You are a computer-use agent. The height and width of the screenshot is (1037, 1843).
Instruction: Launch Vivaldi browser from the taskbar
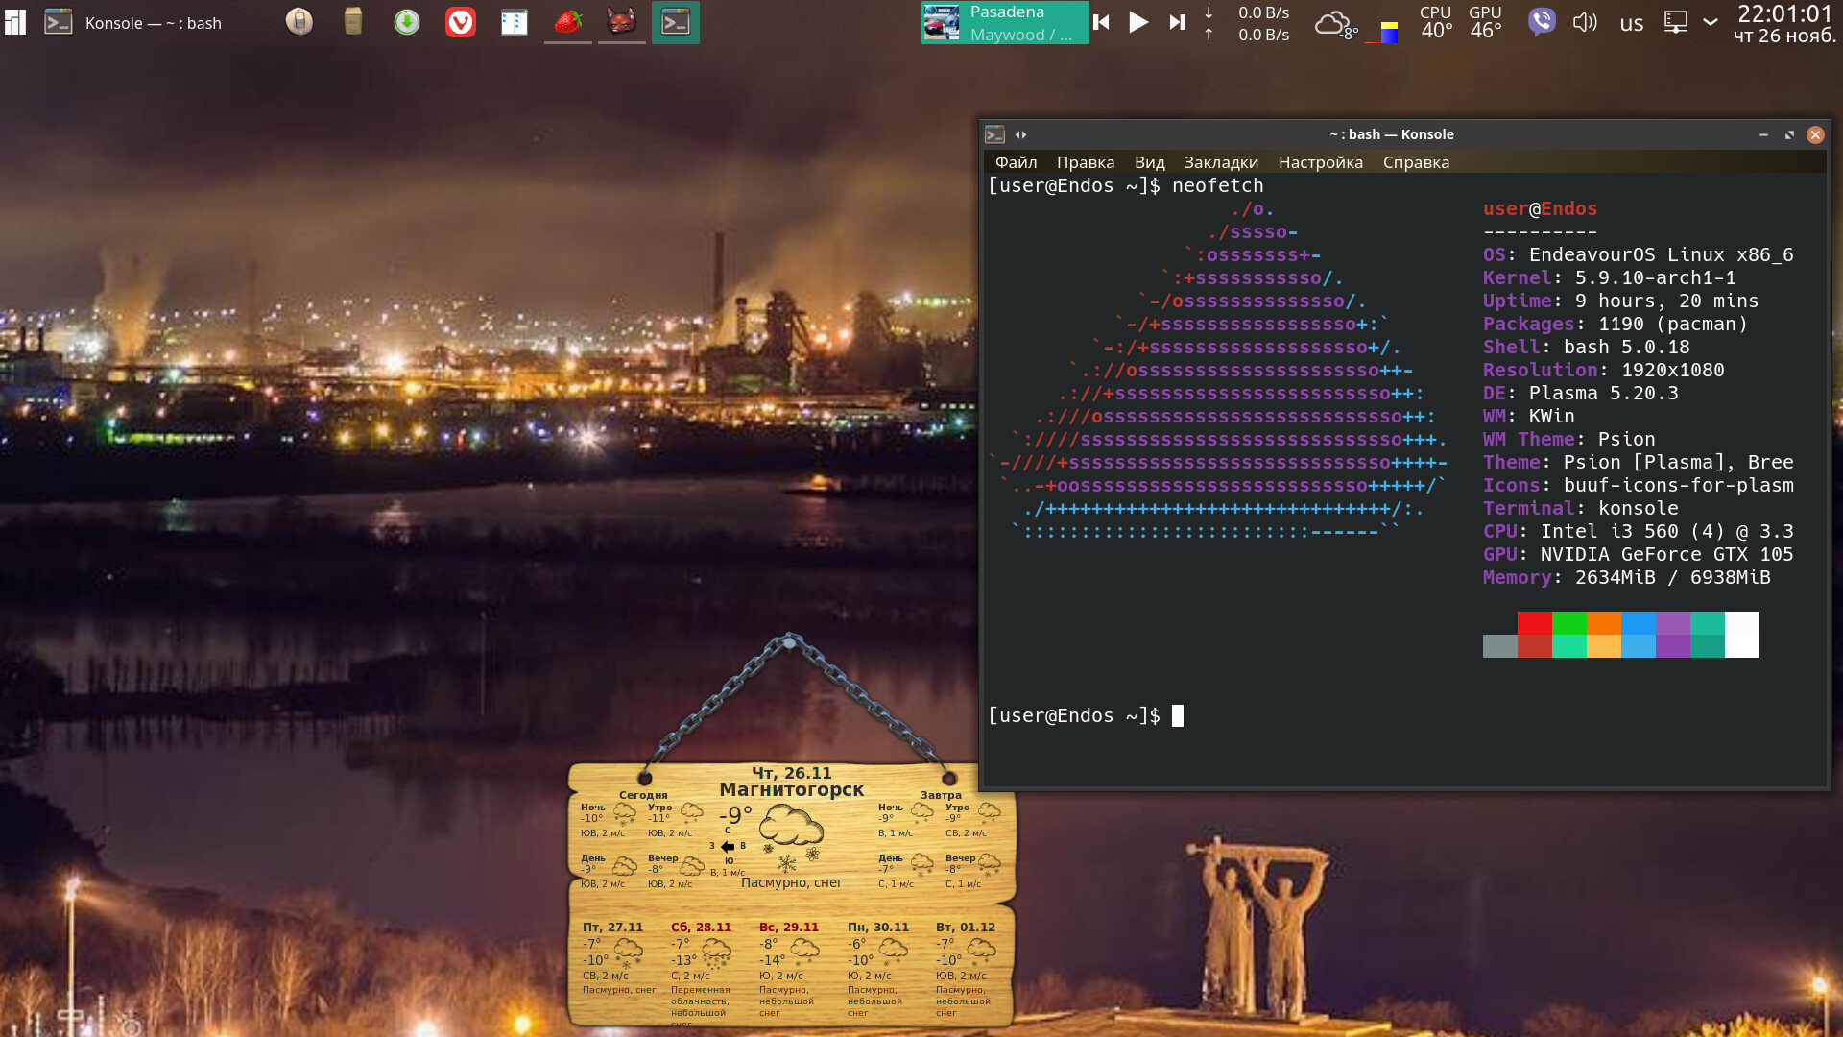460,22
